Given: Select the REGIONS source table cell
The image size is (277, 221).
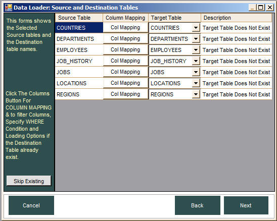Looking at the screenshot, I should [x=79, y=94].
